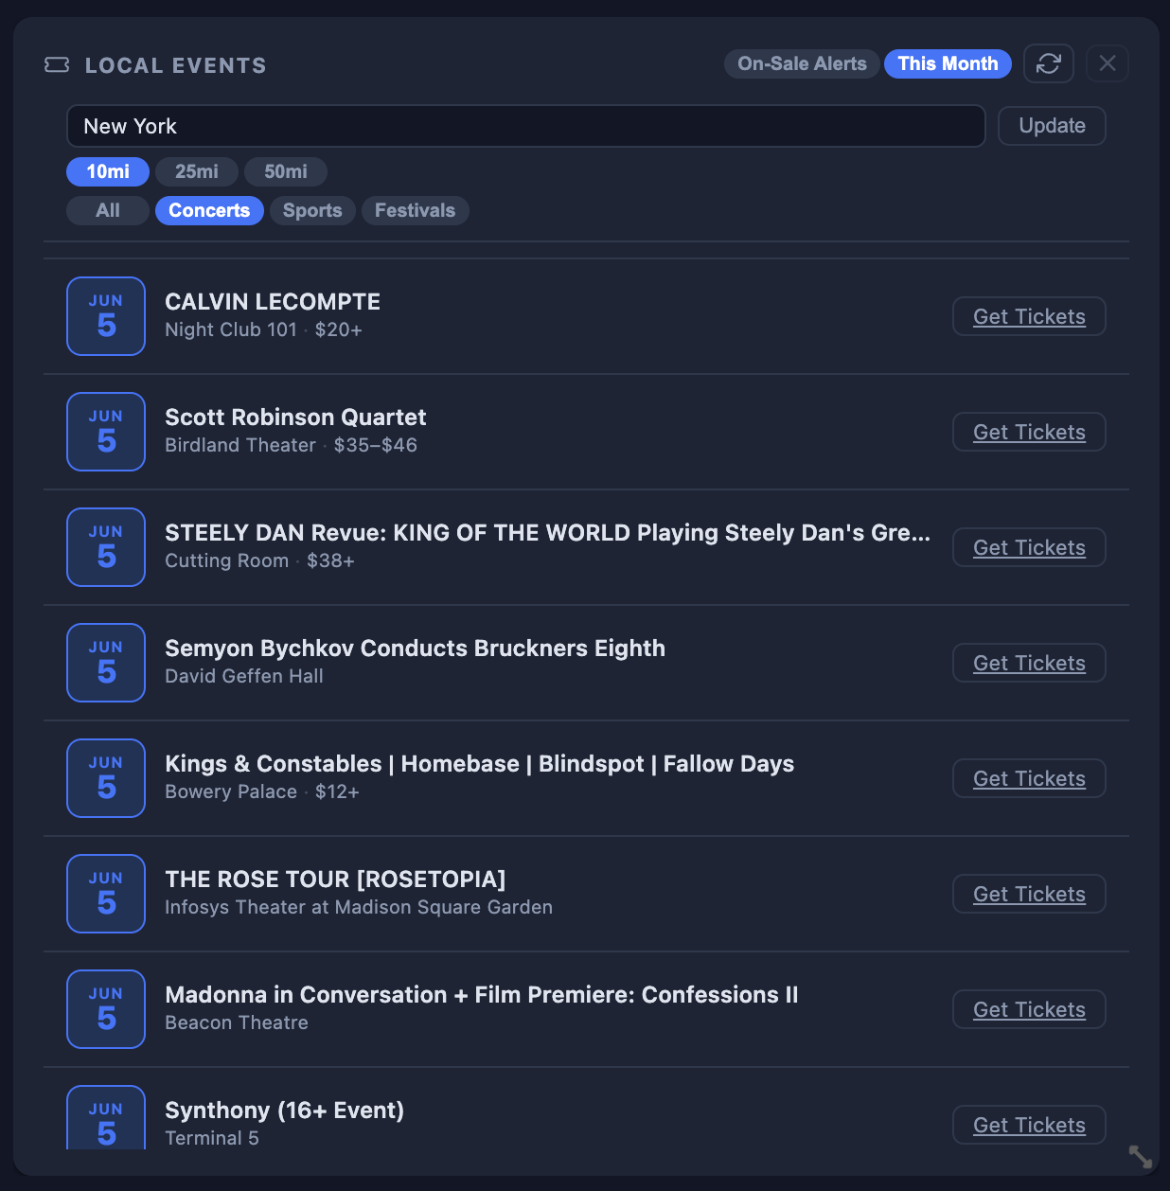
Task: Get tickets for THE ROSE TOUR
Action: (x=1029, y=894)
